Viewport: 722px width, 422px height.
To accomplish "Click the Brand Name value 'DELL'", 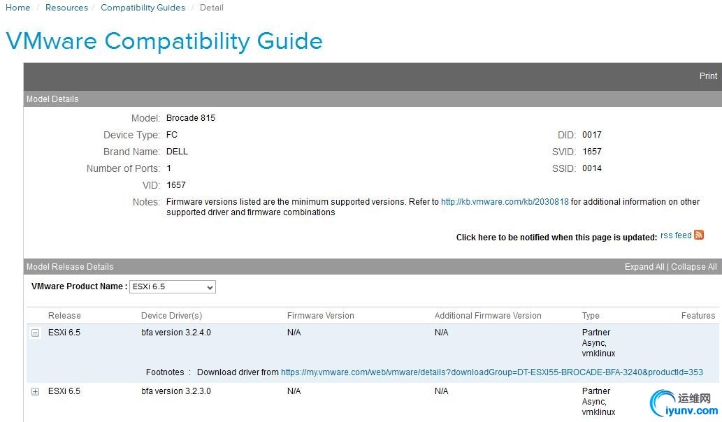I will click(x=177, y=152).
